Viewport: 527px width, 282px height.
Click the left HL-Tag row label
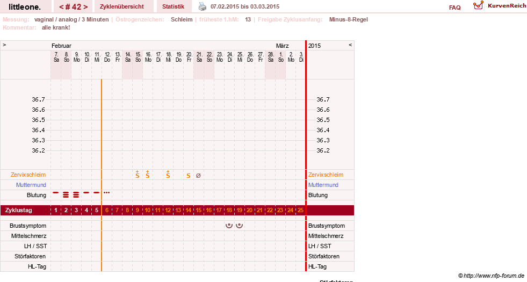click(x=37, y=266)
